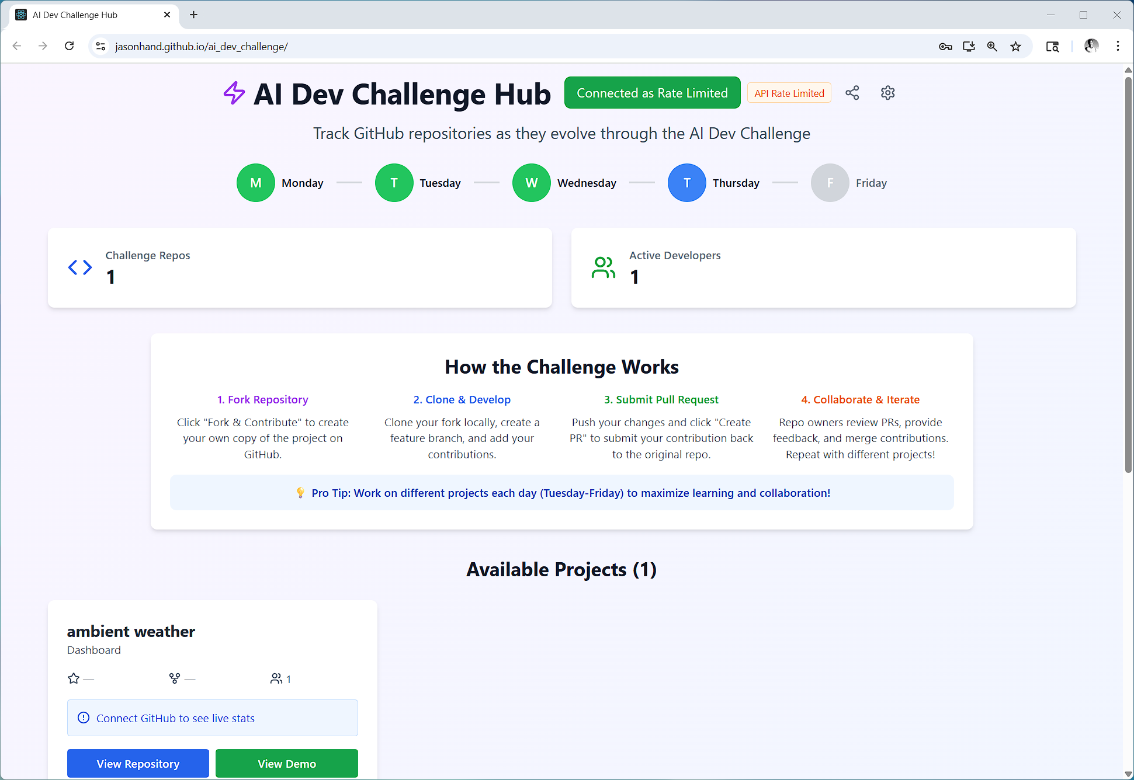Click the install app icon
Viewport: 1134px width, 780px height.
(x=969, y=47)
